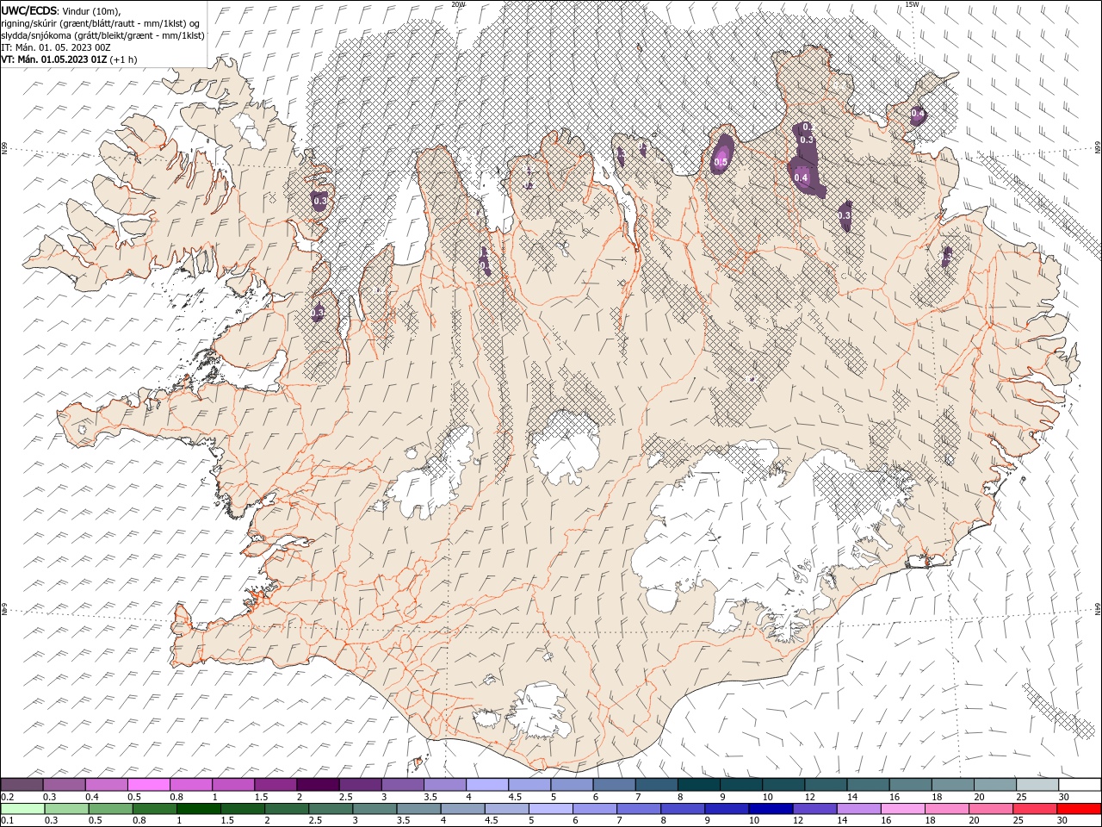Select the white snow swatch after the 30 label
The width and height of the screenshot is (1102, 827).
pyautogui.click(x=1080, y=785)
